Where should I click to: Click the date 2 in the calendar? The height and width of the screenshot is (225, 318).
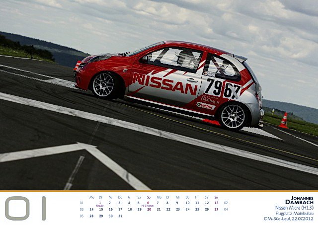point(110,203)
